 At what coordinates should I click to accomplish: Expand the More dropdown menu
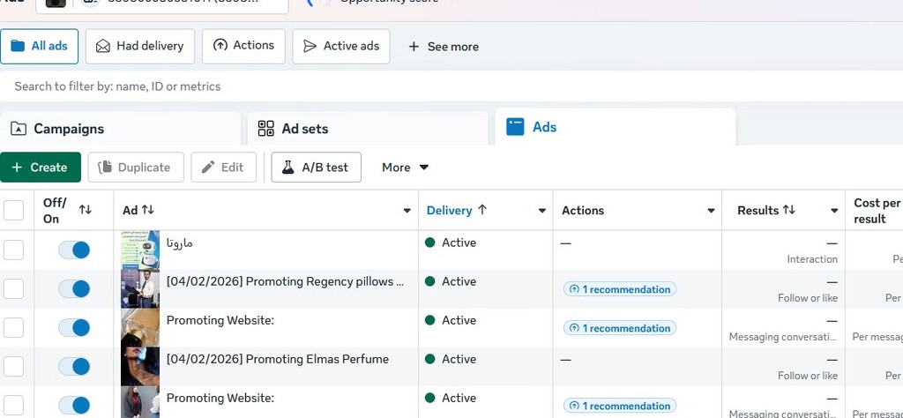coord(406,168)
